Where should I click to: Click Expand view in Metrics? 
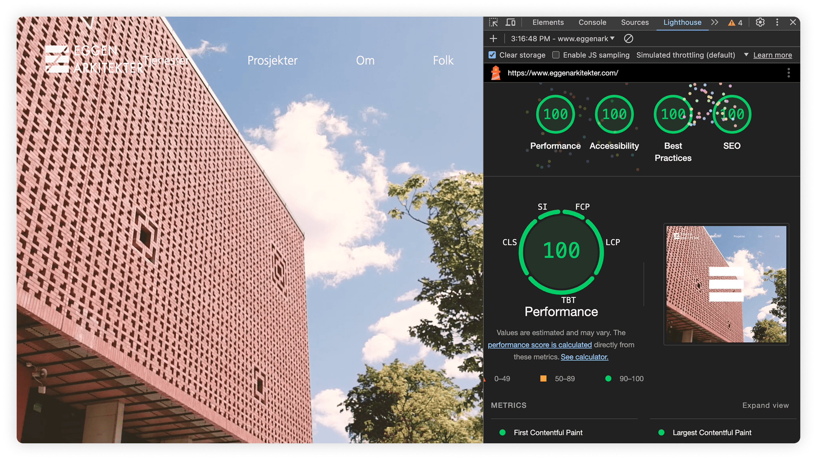pos(765,405)
